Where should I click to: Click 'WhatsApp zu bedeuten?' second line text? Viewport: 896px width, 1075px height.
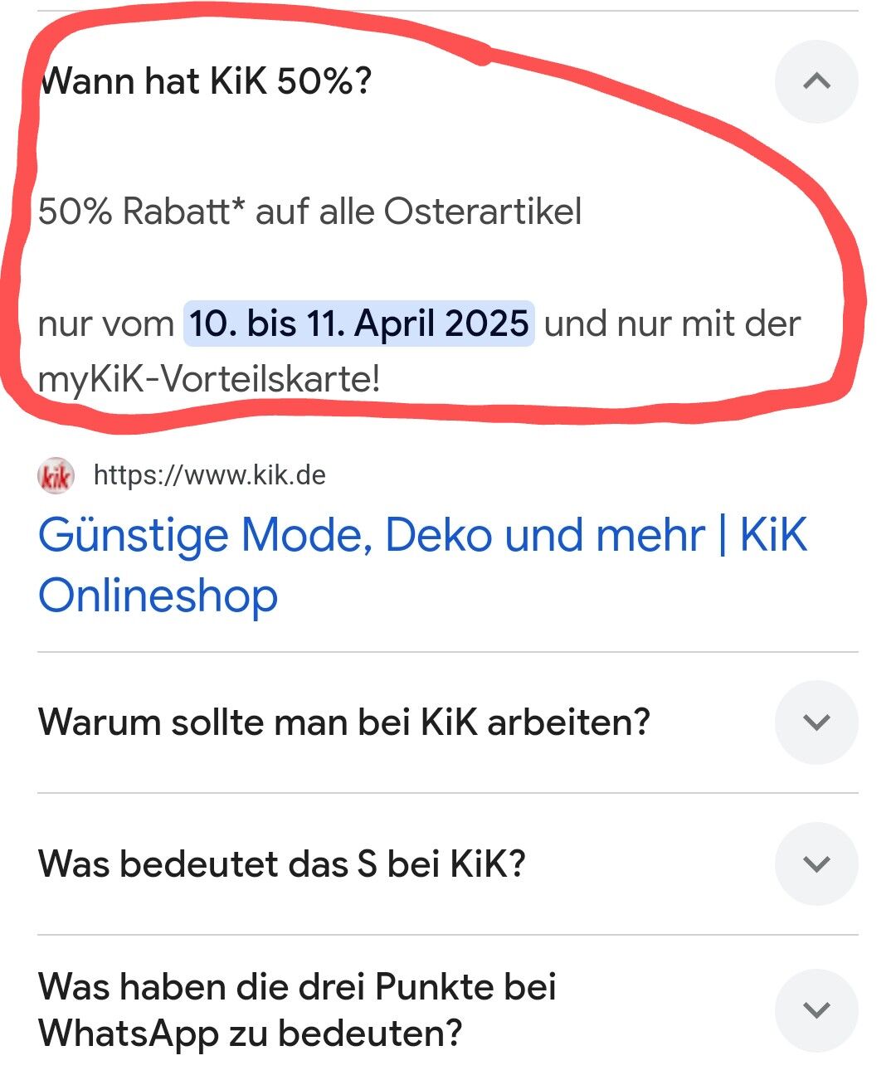pyautogui.click(x=250, y=1034)
